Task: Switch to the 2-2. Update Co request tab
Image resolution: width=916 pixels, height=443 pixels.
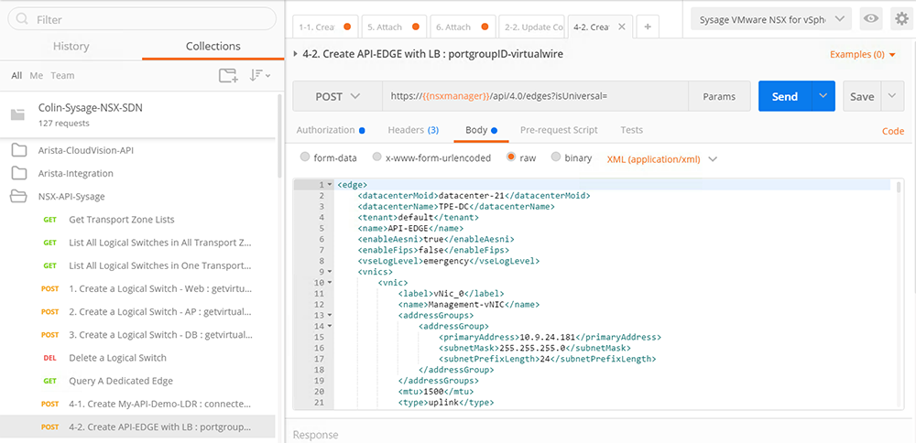Action: pos(531,27)
